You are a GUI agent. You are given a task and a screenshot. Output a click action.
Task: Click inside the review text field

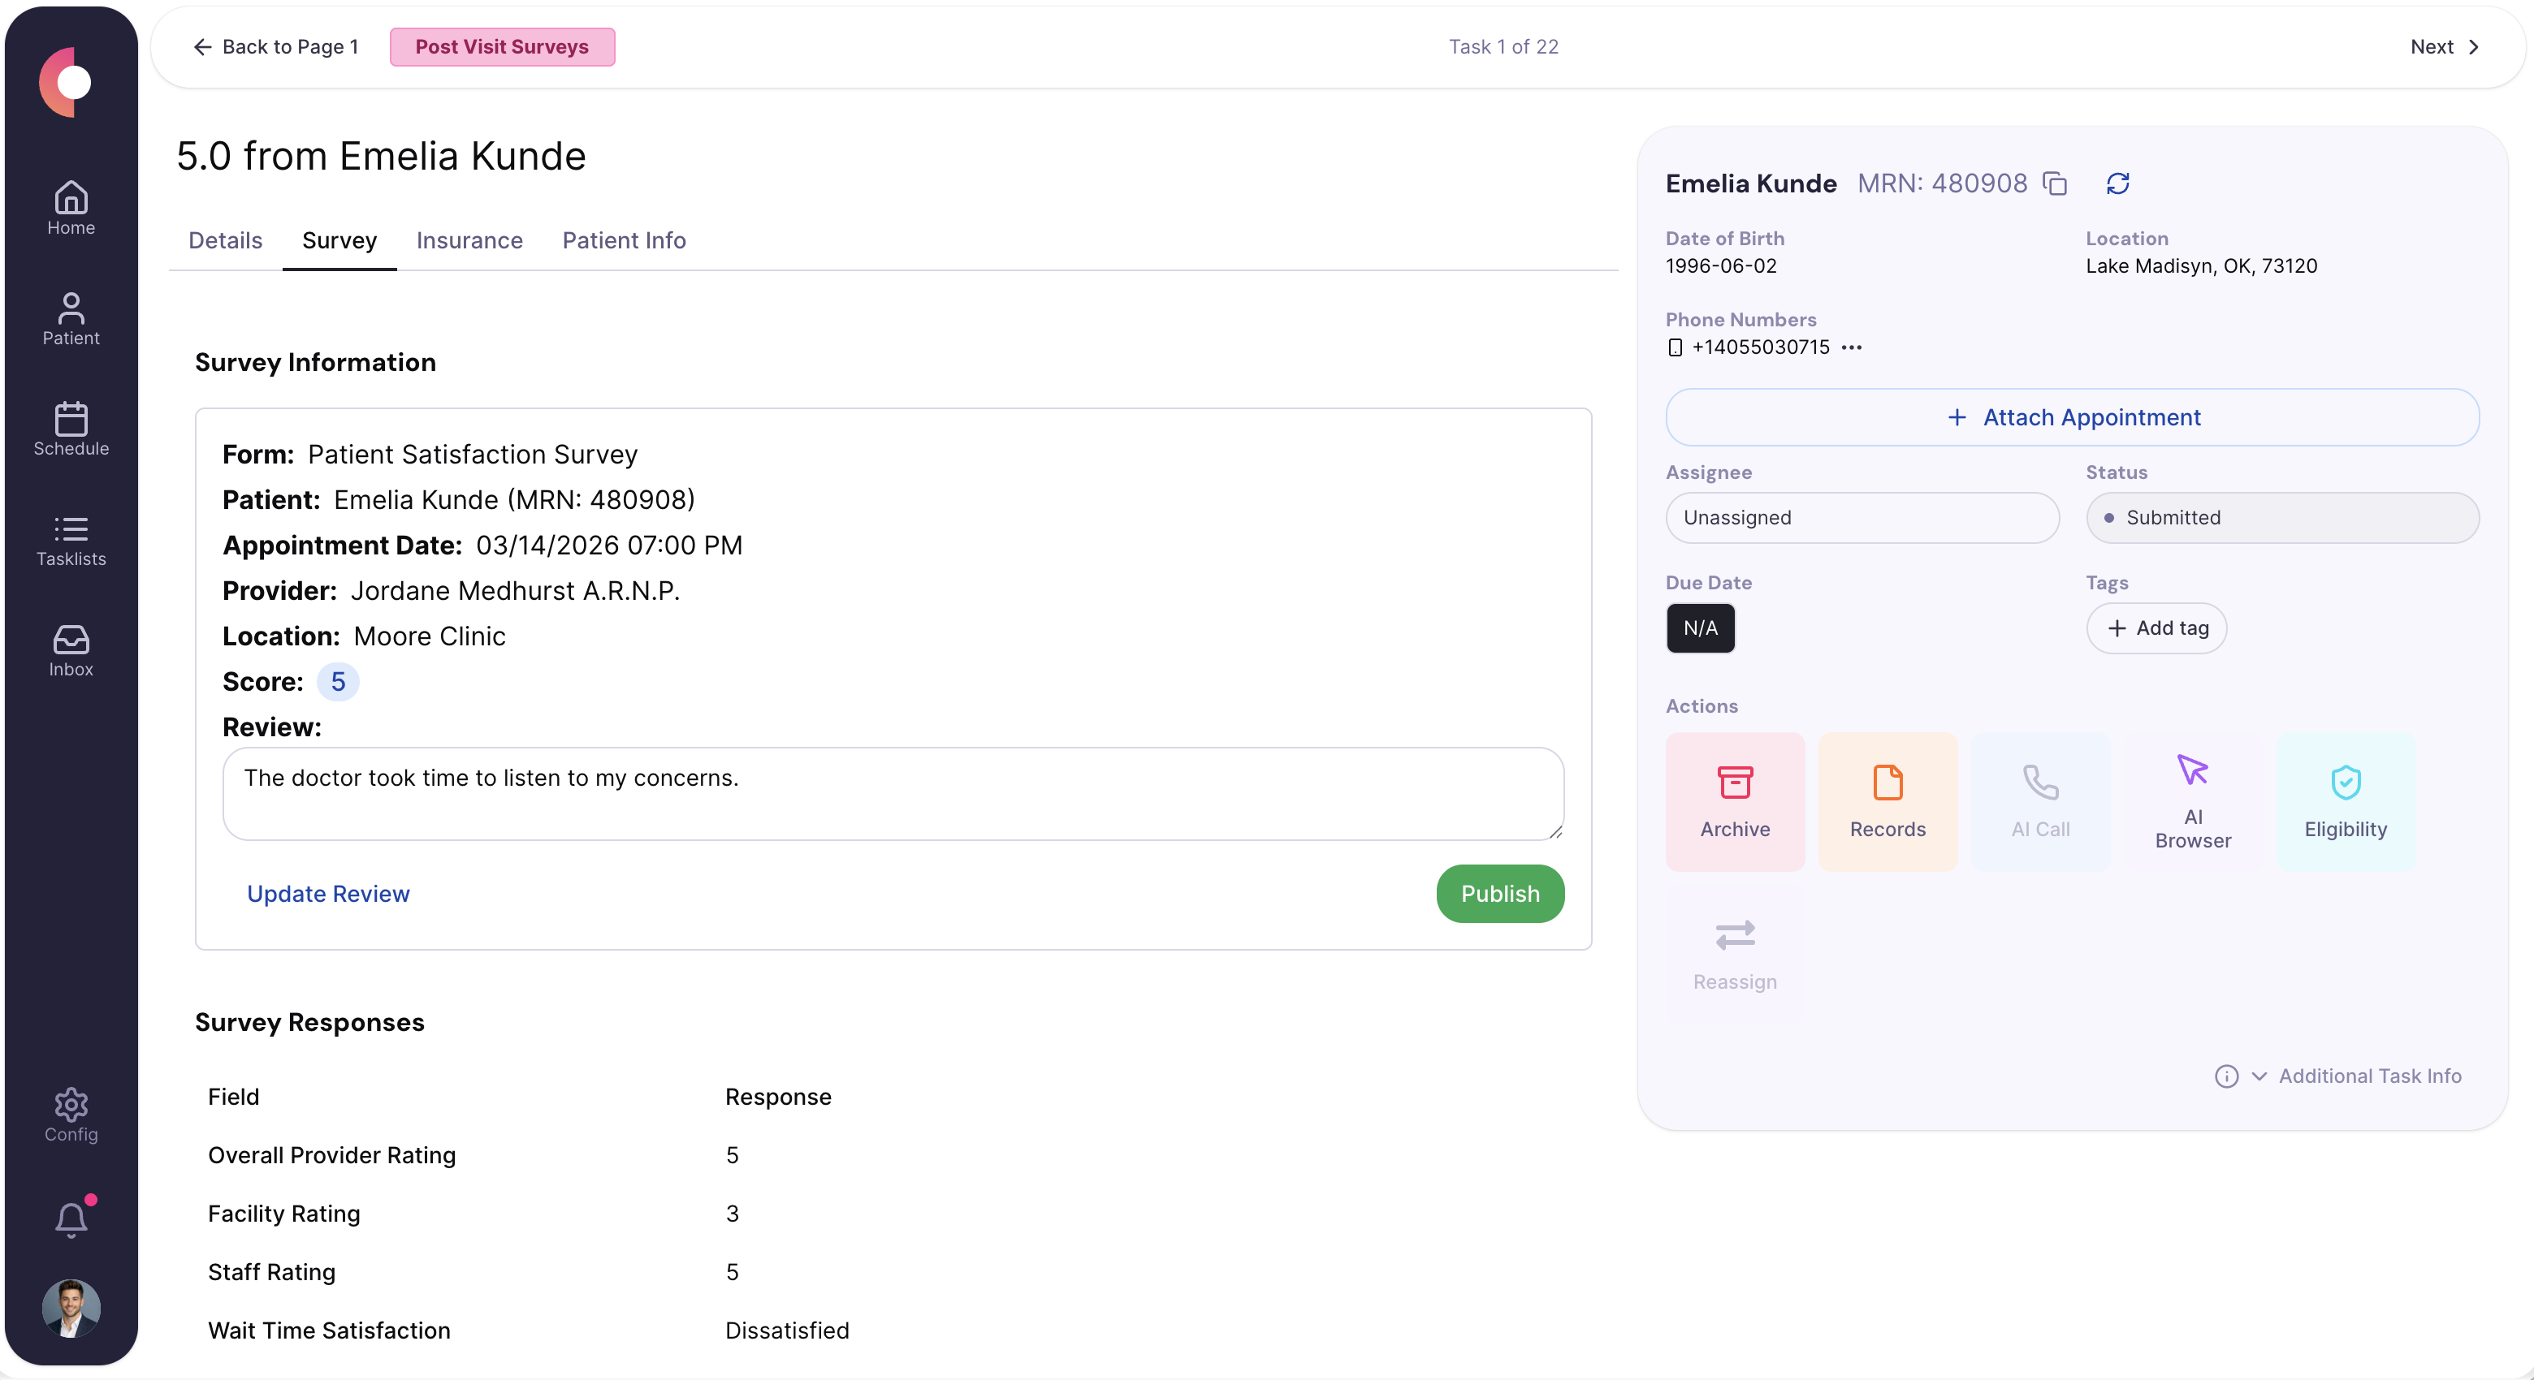click(890, 794)
